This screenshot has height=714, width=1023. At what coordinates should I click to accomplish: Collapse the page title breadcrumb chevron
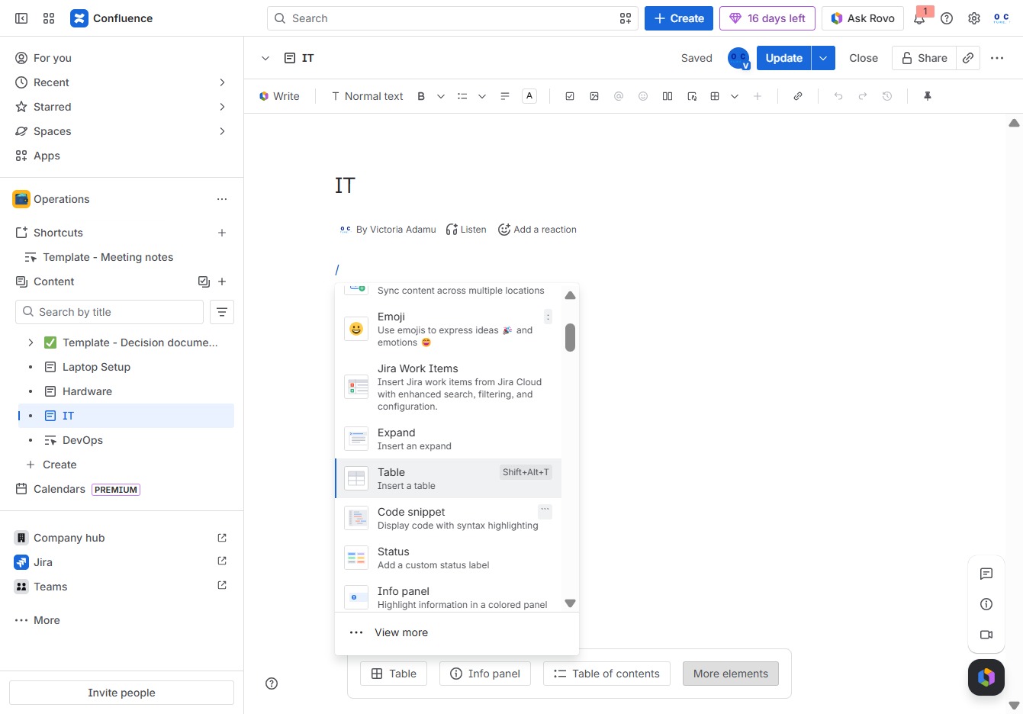tap(265, 58)
